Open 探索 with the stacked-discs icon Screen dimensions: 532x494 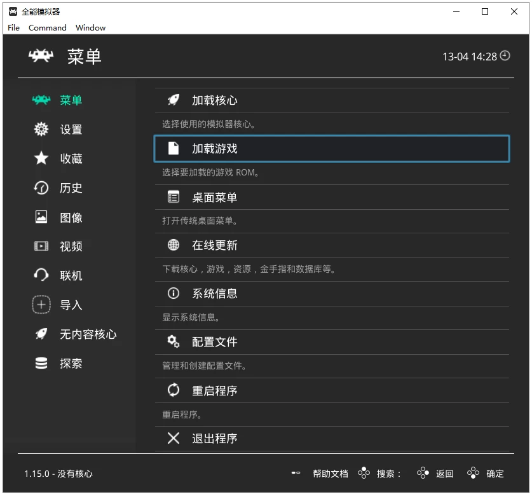point(41,363)
